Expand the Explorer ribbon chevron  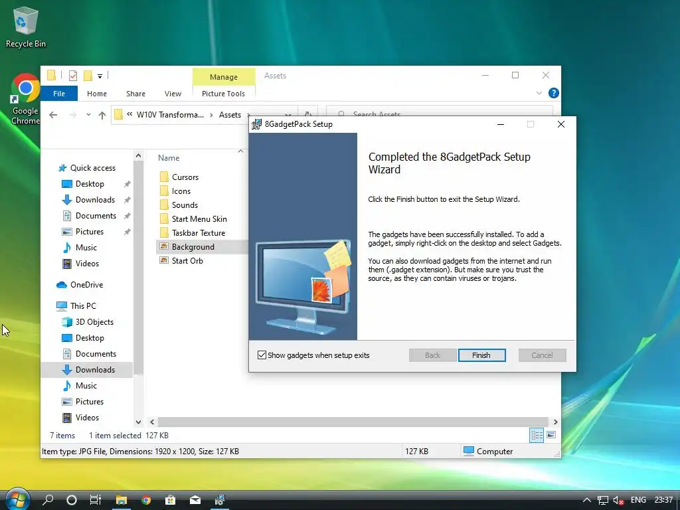pos(539,93)
